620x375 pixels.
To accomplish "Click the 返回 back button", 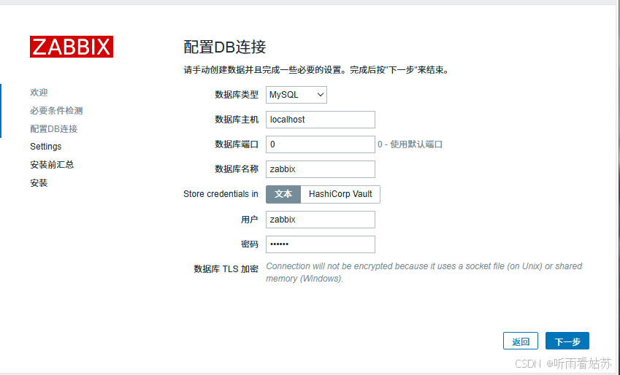I will pos(521,341).
